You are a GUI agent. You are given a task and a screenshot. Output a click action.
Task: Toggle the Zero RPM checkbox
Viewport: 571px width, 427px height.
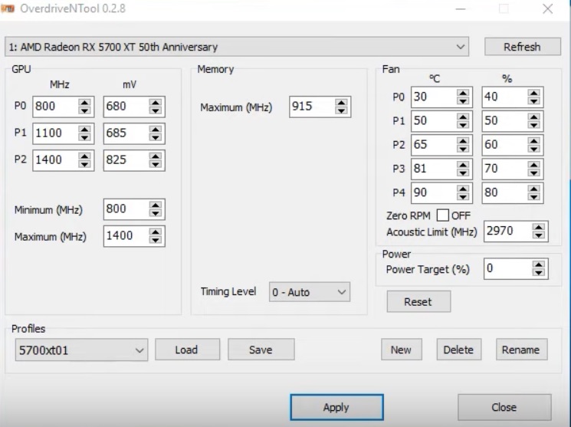coord(443,215)
